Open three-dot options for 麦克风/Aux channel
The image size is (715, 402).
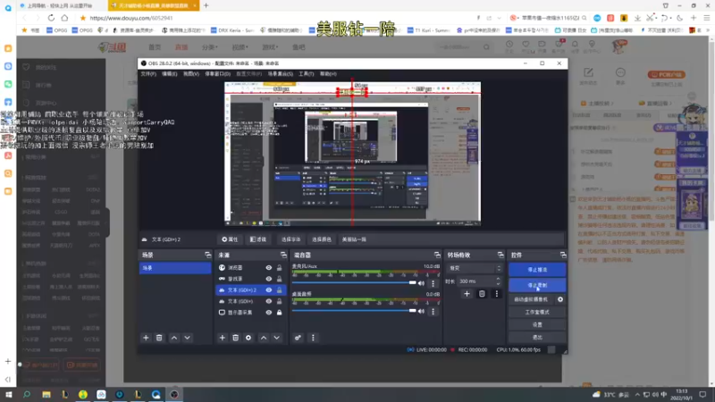click(x=433, y=283)
